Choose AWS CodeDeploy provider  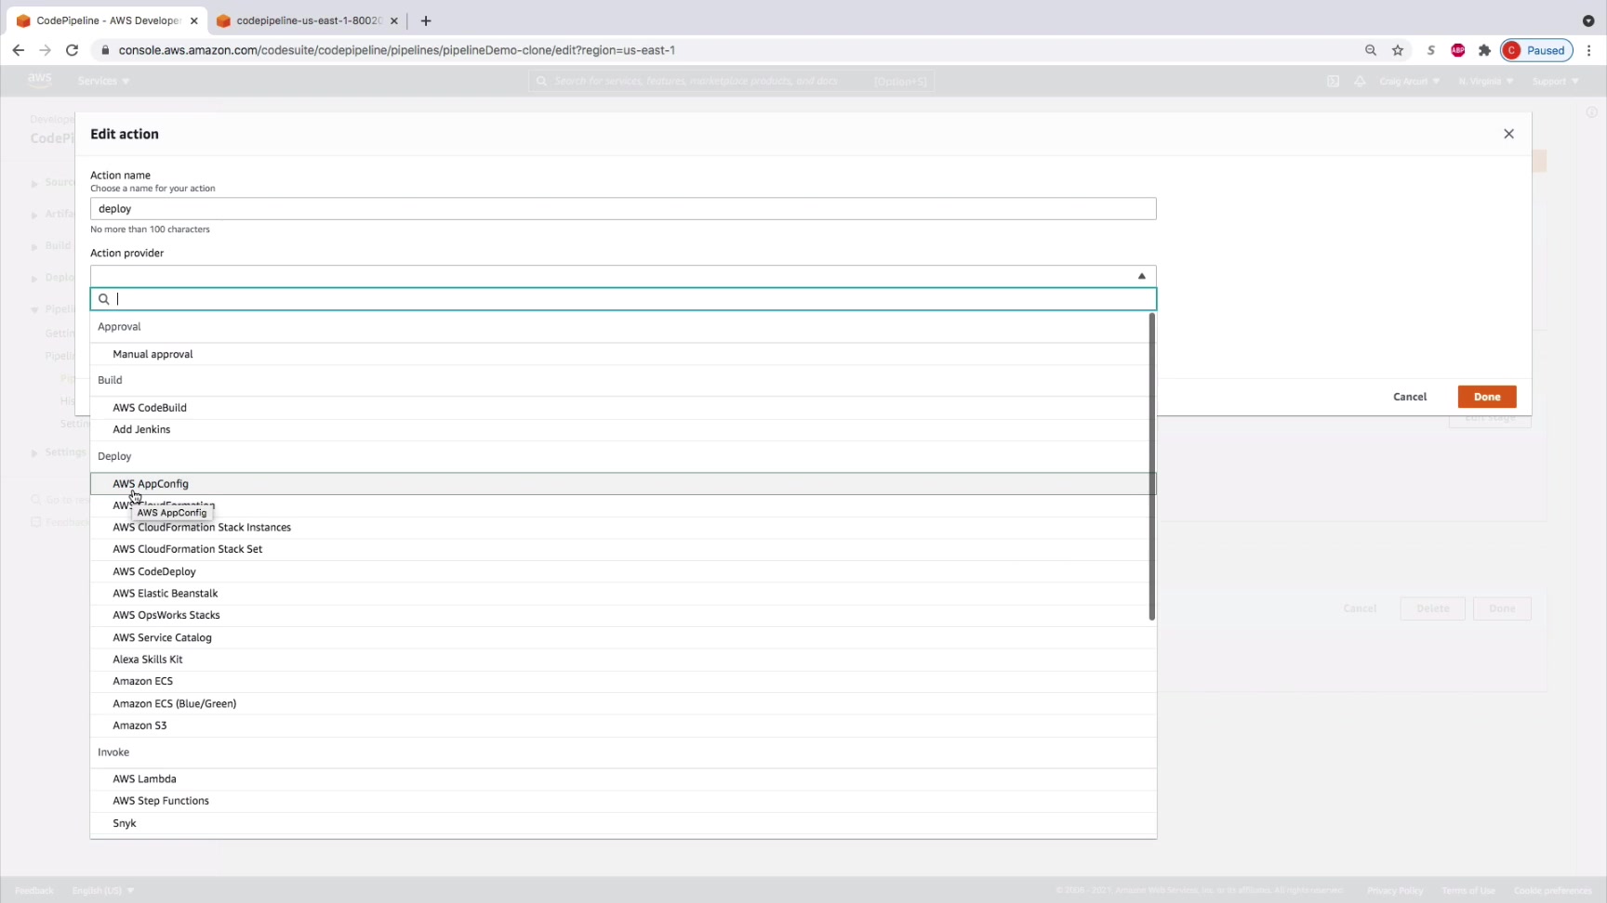[619, 571]
